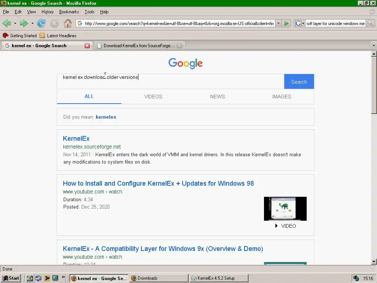This screenshot has width=377, height=283.
Task: Click the second quick launch icon in the taskbar
Action: click(x=38, y=278)
